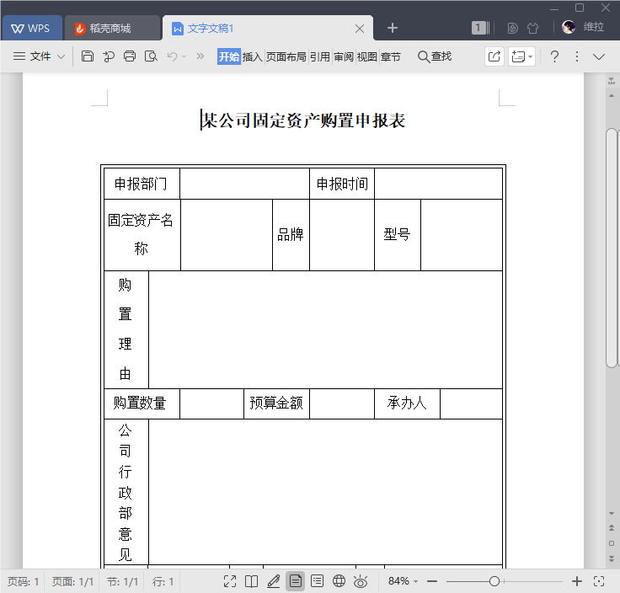Toggle eye protection mode icon

pyautogui.click(x=361, y=581)
